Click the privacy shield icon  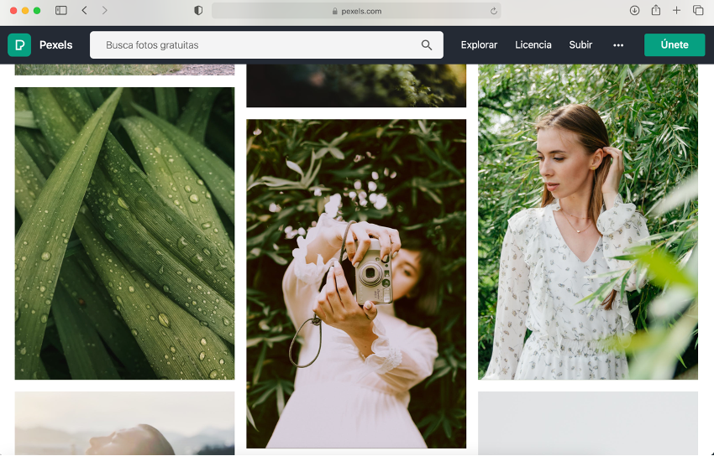pyautogui.click(x=198, y=10)
